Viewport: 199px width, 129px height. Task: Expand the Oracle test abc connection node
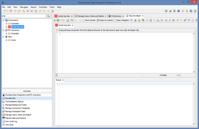pos(6,27)
